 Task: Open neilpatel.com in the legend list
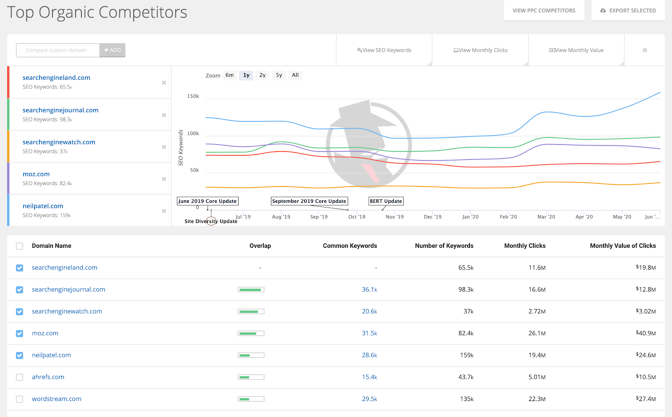(43, 206)
